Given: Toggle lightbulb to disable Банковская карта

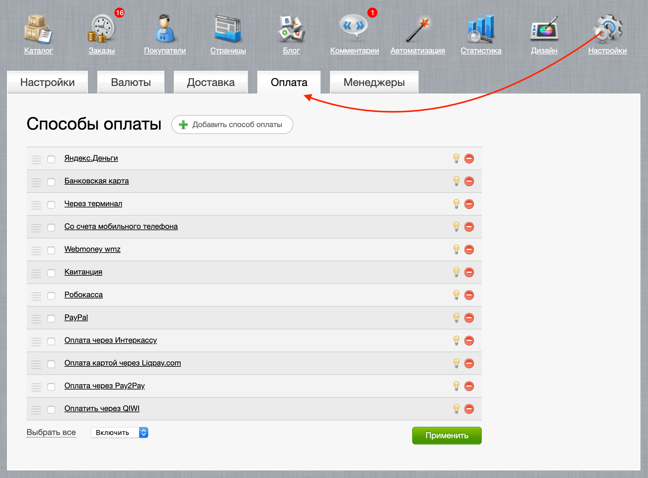Looking at the screenshot, I should 456,181.
